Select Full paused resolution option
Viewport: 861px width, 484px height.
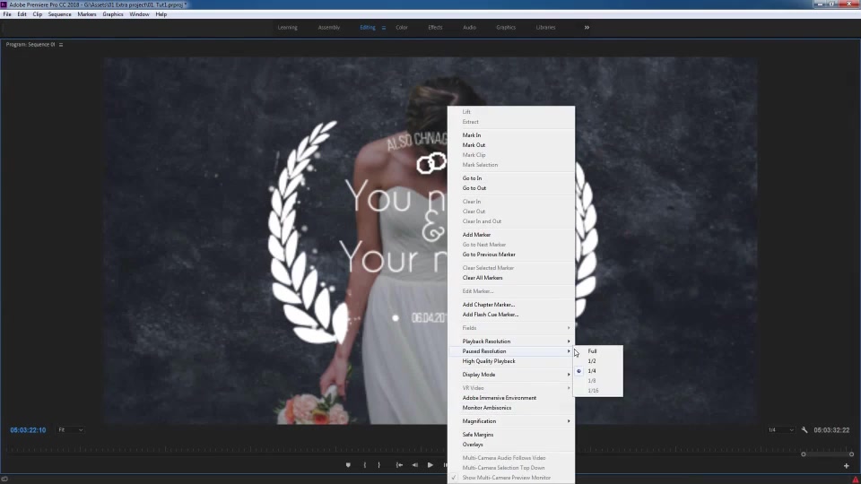(593, 351)
